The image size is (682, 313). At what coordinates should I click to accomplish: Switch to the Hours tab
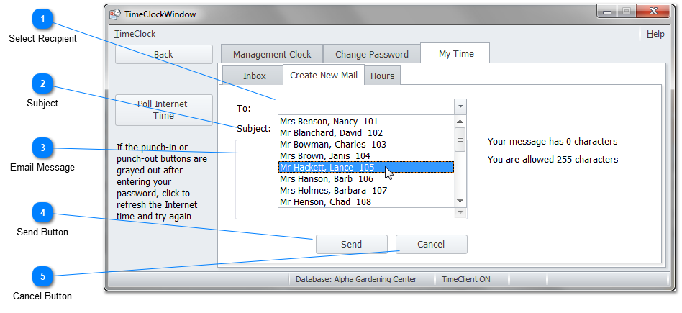pyautogui.click(x=382, y=76)
